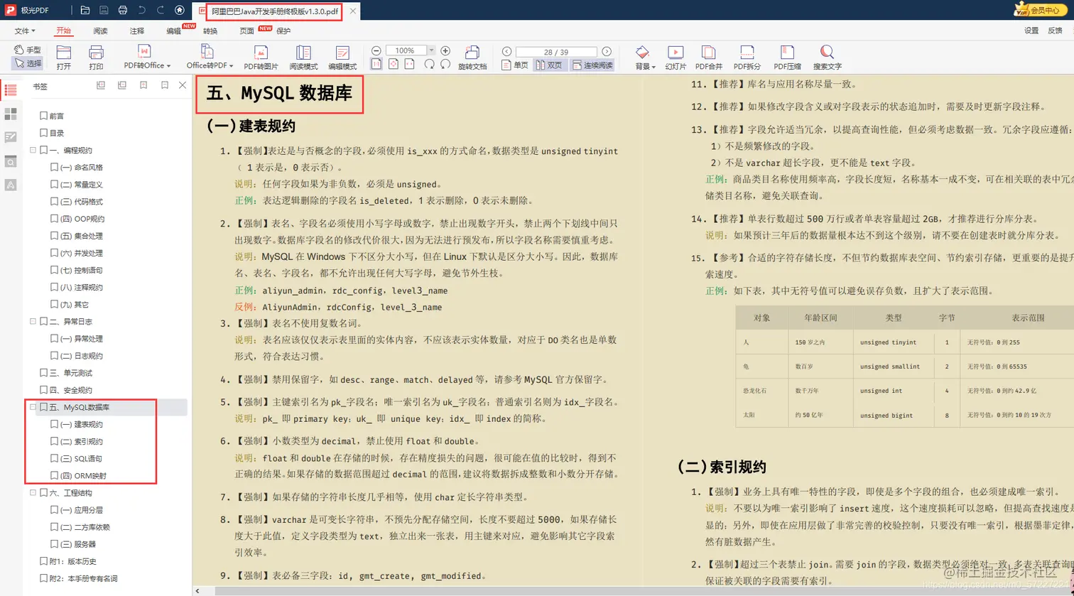Open 设置 settings in top right
The image size is (1074, 596).
[x=1031, y=31]
